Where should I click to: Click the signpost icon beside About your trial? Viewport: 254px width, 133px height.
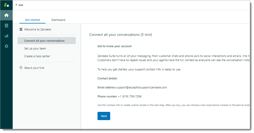click(21, 68)
